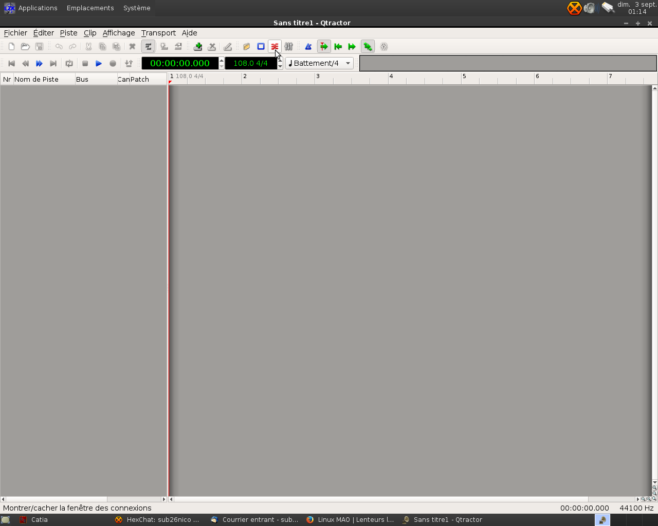The width and height of the screenshot is (658, 526).
Task: Toggle Loop playback button
Action: click(x=69, y=64)
